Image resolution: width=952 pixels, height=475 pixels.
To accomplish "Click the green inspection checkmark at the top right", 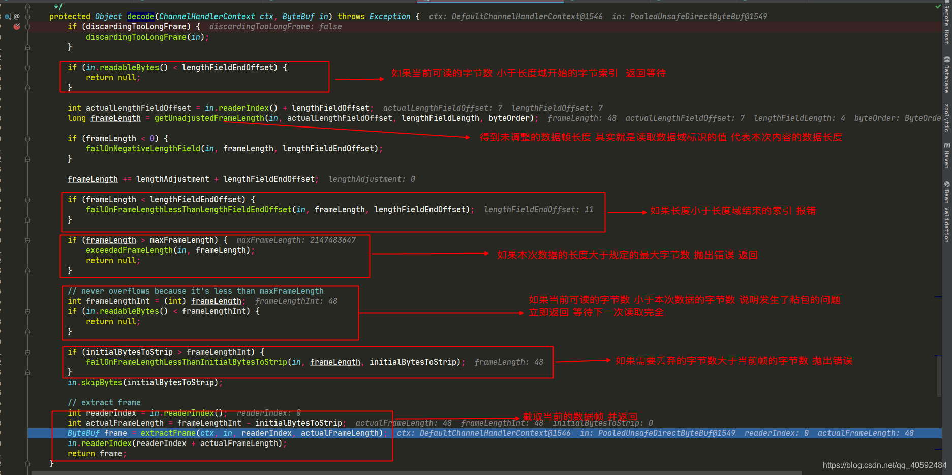I will tap(938, 7).
